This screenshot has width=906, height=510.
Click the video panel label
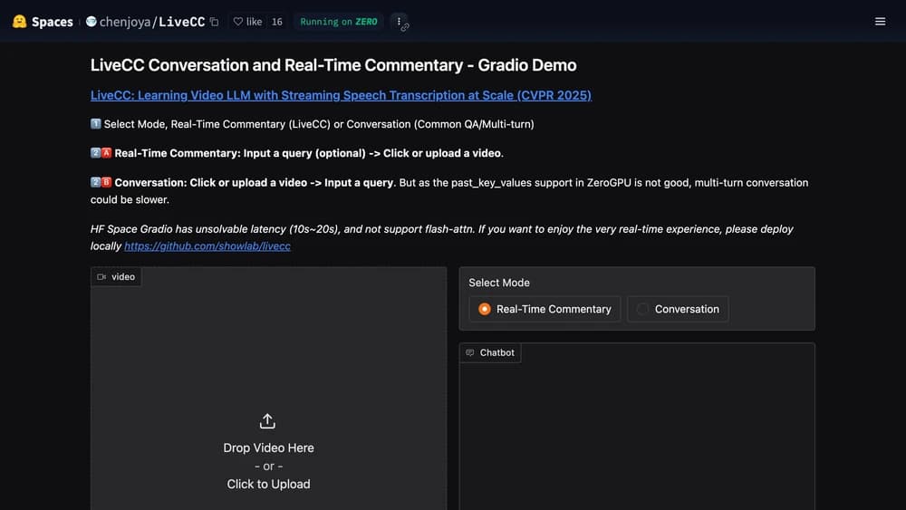116,276
